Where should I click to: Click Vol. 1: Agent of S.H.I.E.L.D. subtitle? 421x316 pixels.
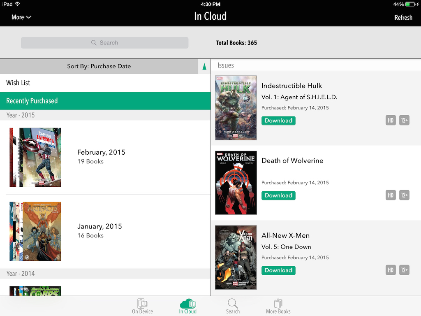tap(299, 97)
